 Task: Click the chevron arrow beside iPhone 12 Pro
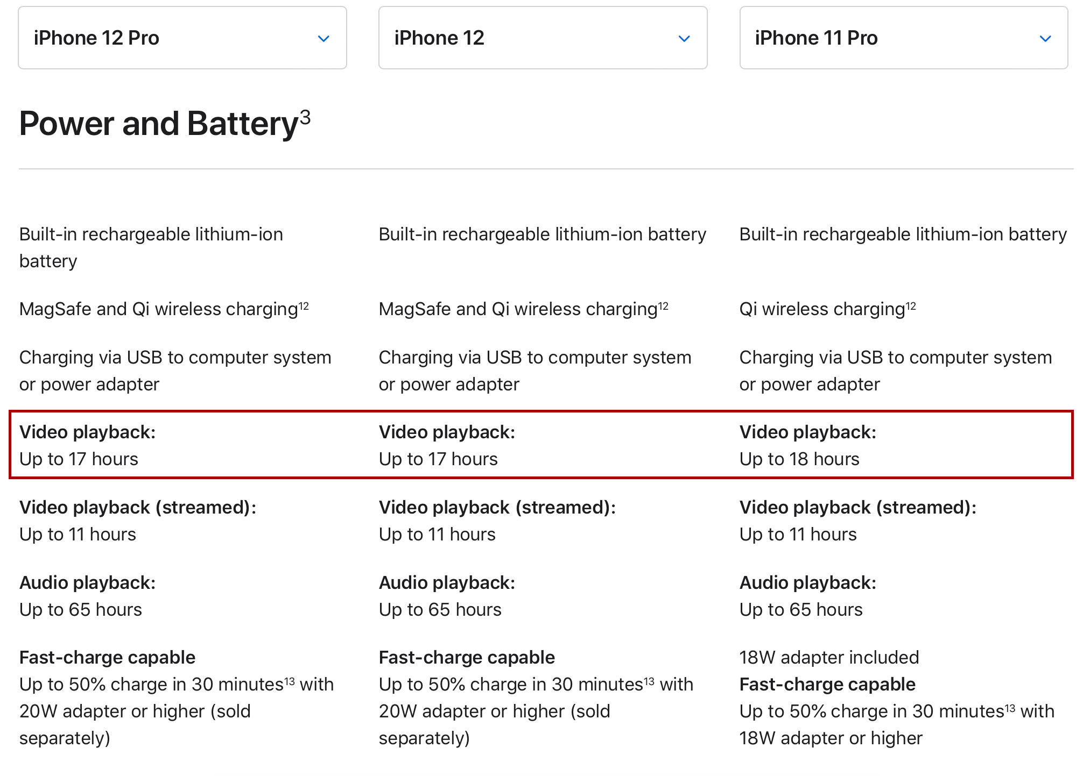click(x=324, y=39)
